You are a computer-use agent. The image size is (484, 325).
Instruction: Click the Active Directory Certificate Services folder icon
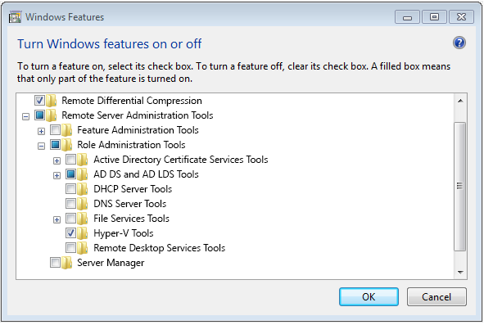pyautogui.click(x=83, y=160)
